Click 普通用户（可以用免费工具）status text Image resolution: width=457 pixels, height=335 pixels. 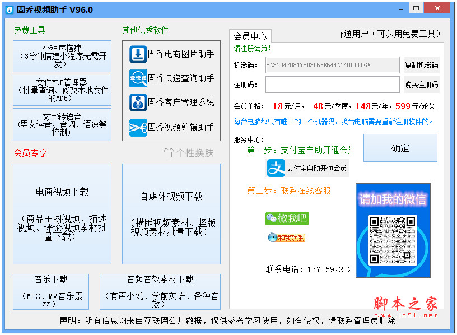(390, 34)
